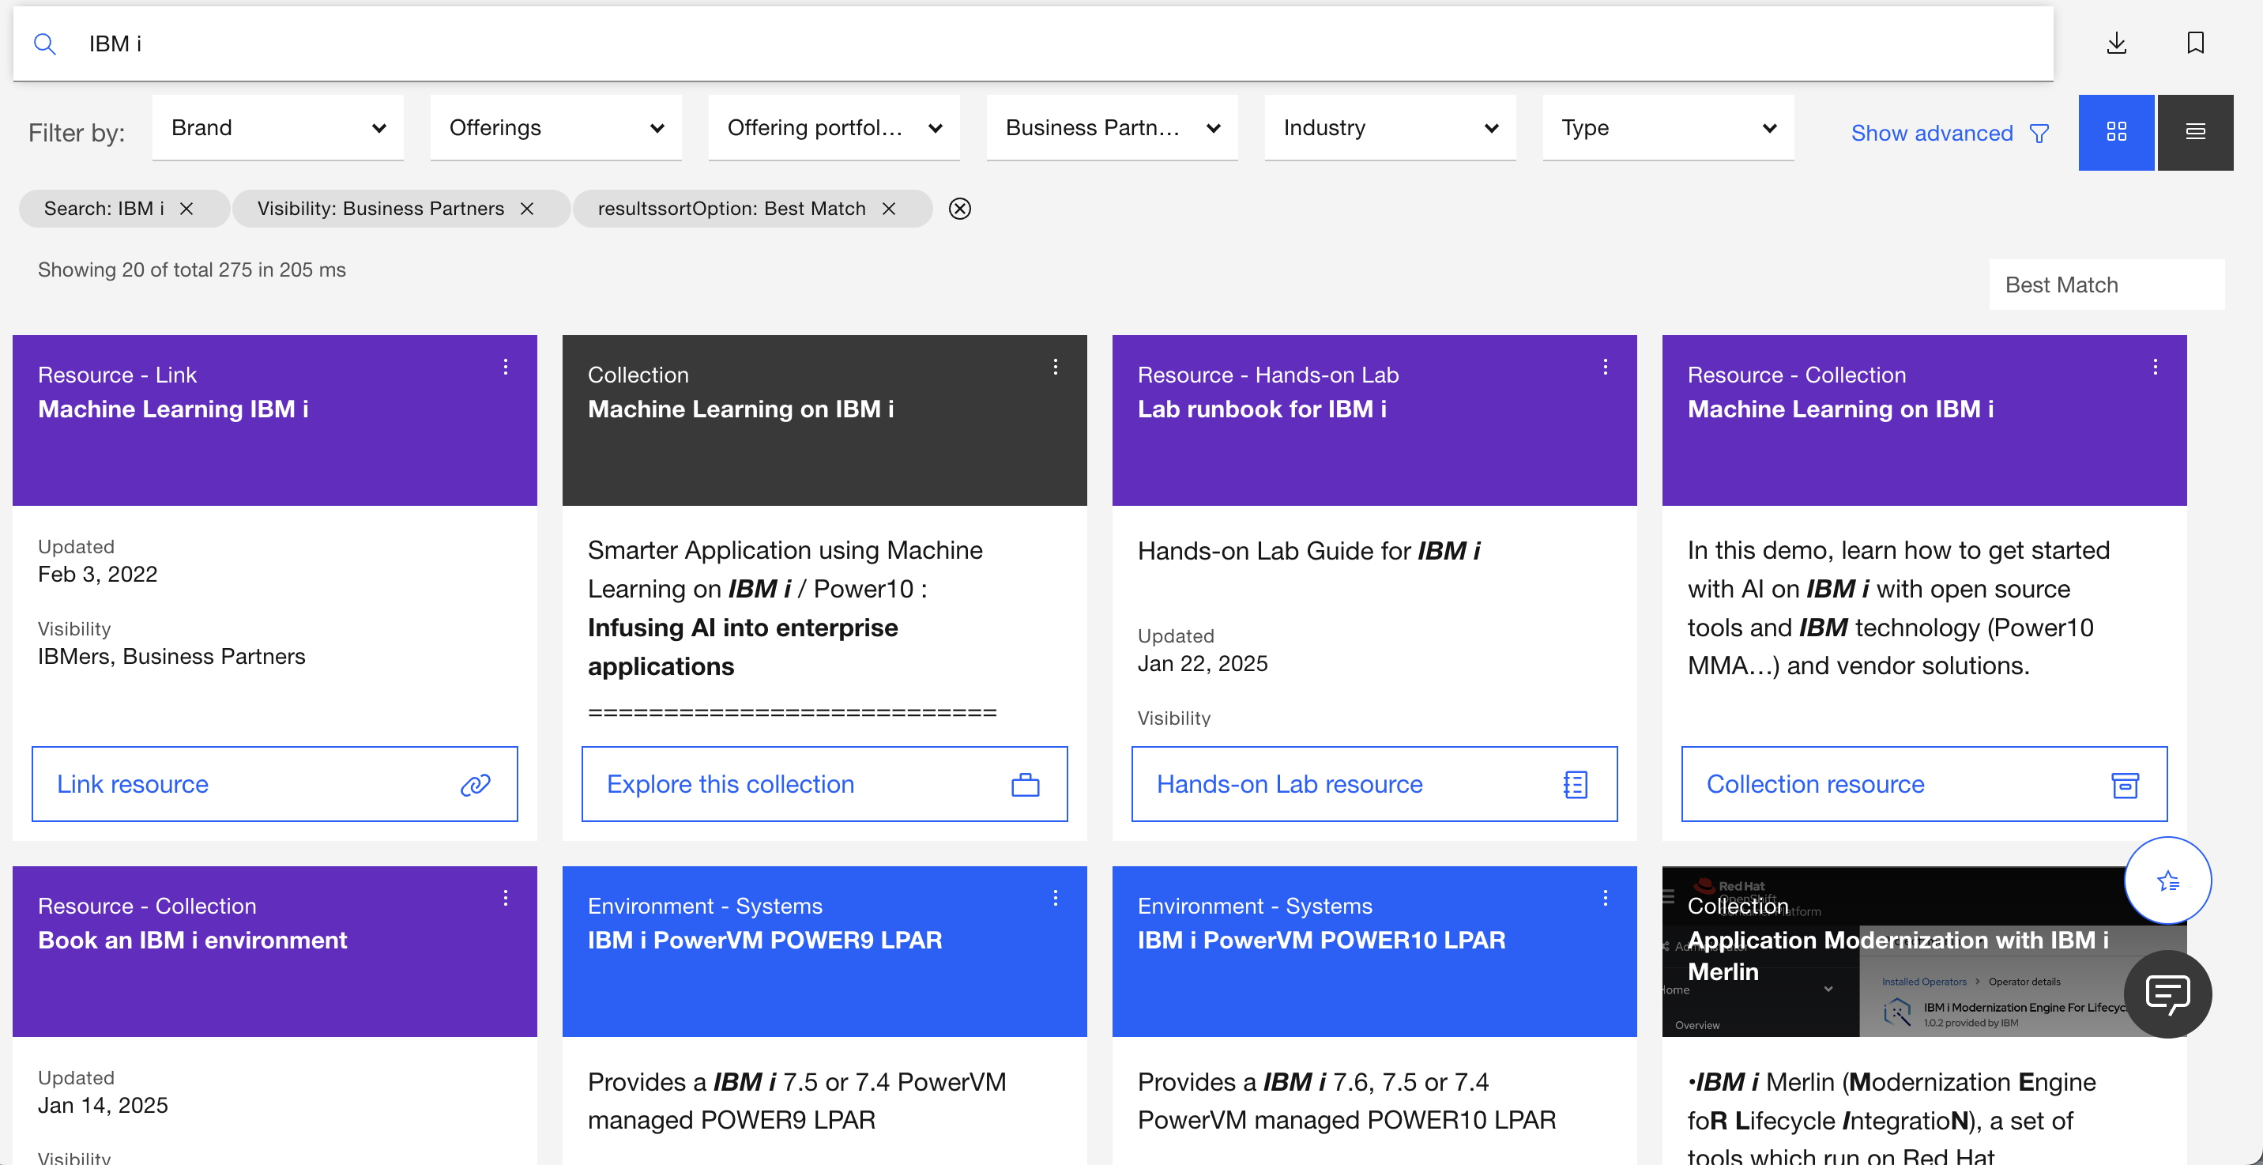
Task: Click the Show advanced link
Action: coord(1933,133)
